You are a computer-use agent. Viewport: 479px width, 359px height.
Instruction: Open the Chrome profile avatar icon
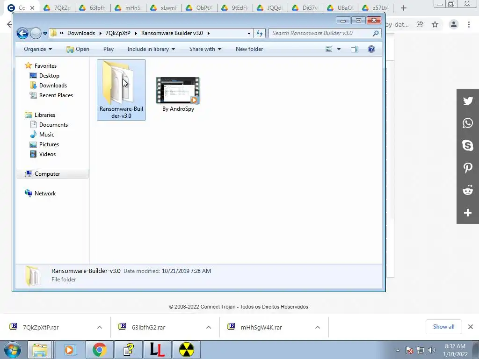pos(454,24)
